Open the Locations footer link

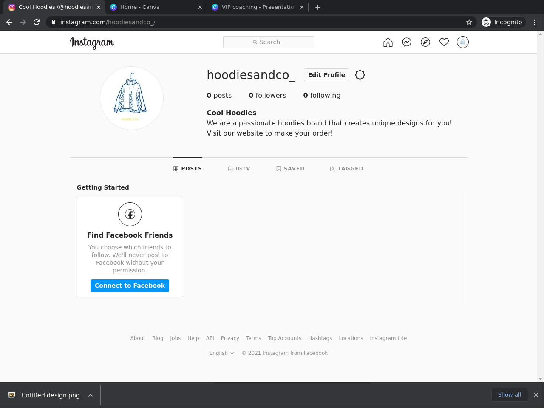click(x=351, y=338)
